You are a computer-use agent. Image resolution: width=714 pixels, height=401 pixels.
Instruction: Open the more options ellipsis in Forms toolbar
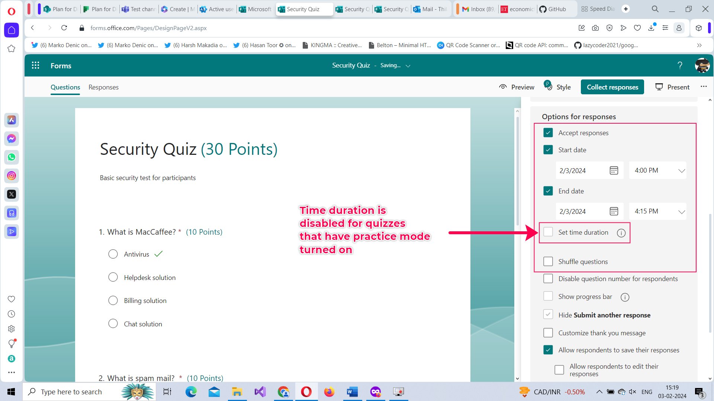pos(704,87)
